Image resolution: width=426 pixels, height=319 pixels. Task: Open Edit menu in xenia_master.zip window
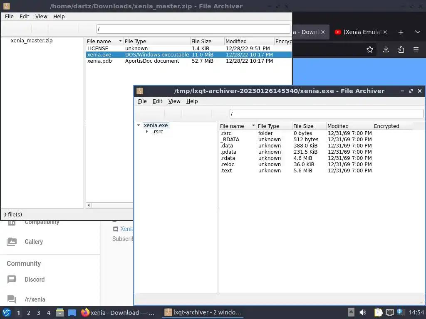click(24, 17)
